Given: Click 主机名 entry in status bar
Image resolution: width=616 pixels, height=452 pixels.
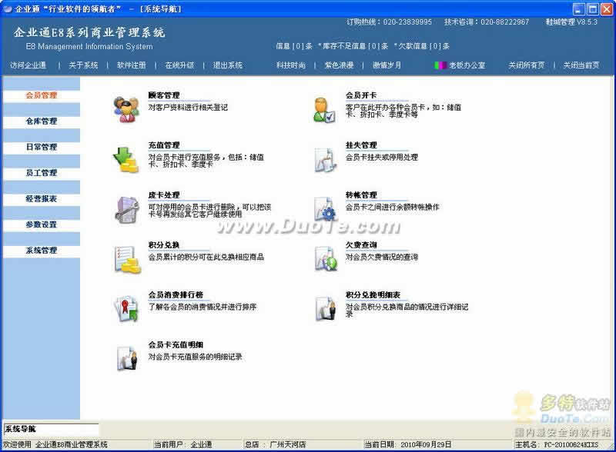Looking at the screenshot, I should click(x=557, y=444).
